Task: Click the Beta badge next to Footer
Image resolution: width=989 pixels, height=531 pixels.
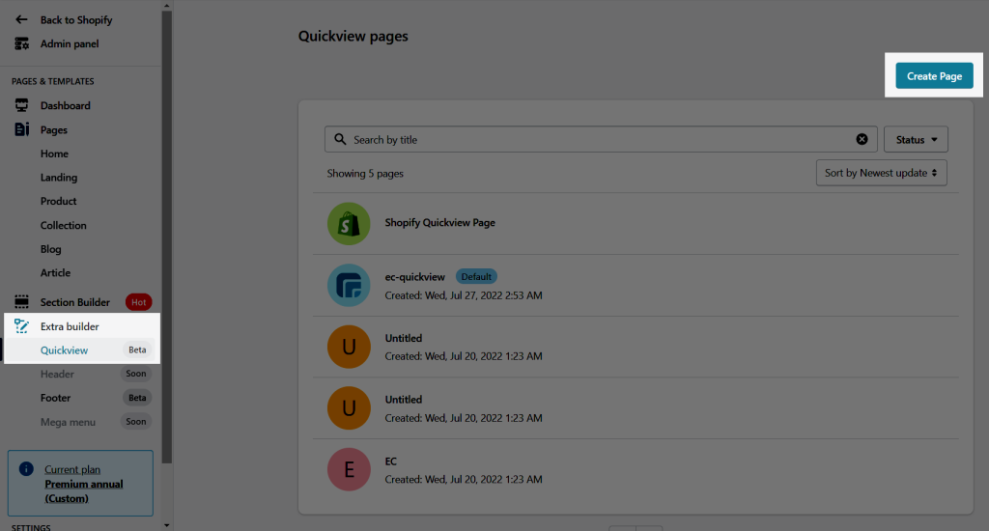Action: (137, 398)
